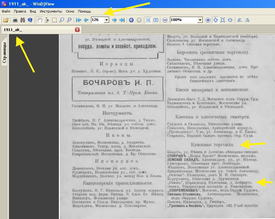Jump to the first page
The width and height of the screenshot is (275, 219).
pos(78,20)
